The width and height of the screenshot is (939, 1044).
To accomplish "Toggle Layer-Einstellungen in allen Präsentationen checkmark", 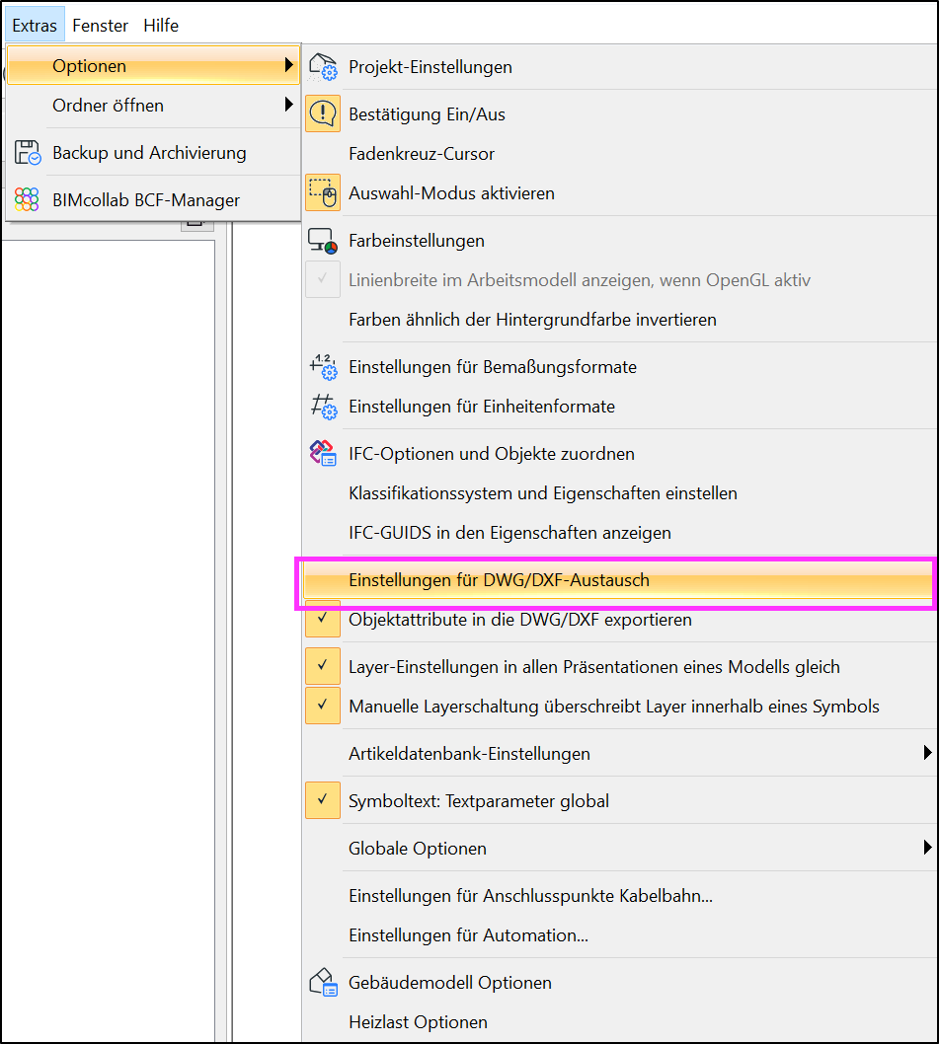I will coord(323,666).
